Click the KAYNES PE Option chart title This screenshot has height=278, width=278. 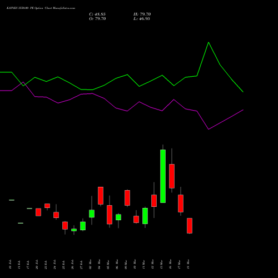click(41, 8)
